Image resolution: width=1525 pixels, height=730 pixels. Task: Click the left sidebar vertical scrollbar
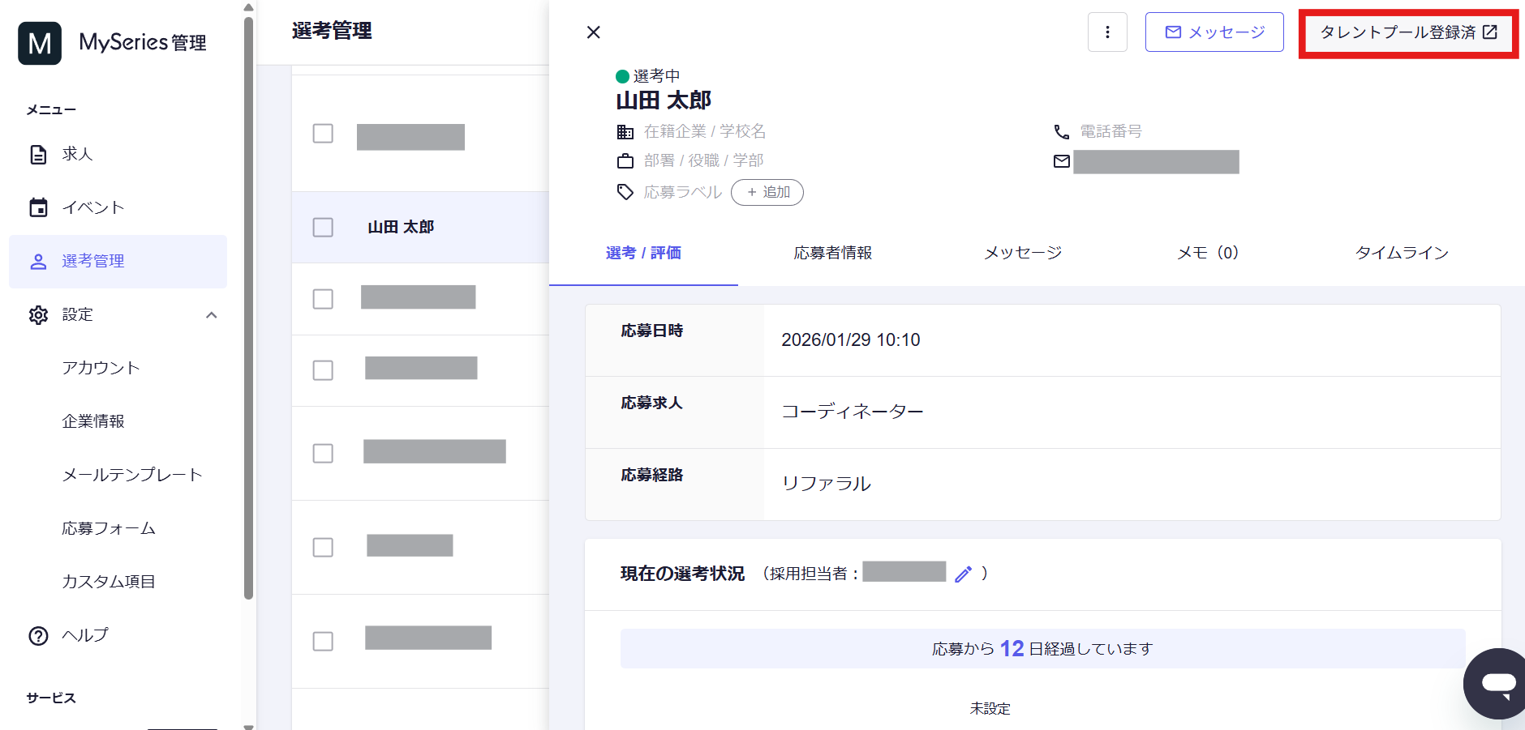(248, 308)
